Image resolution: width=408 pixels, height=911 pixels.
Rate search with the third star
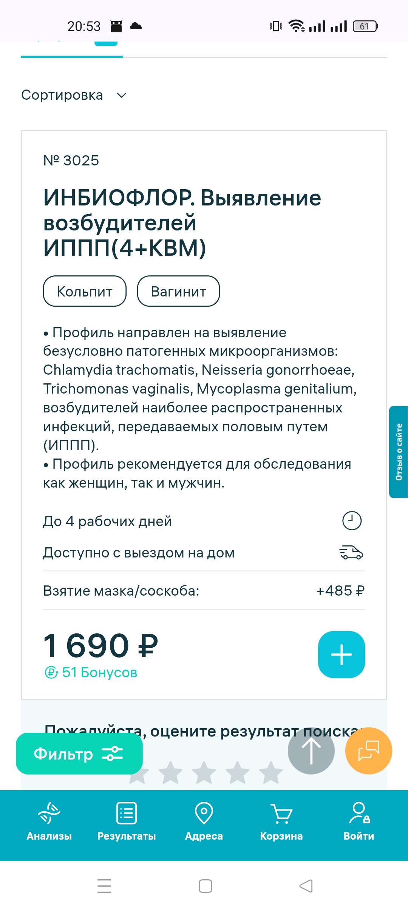pos(204,772)
